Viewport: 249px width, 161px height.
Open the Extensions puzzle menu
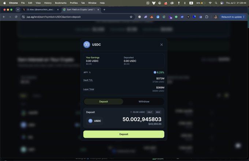pos(207,17)
